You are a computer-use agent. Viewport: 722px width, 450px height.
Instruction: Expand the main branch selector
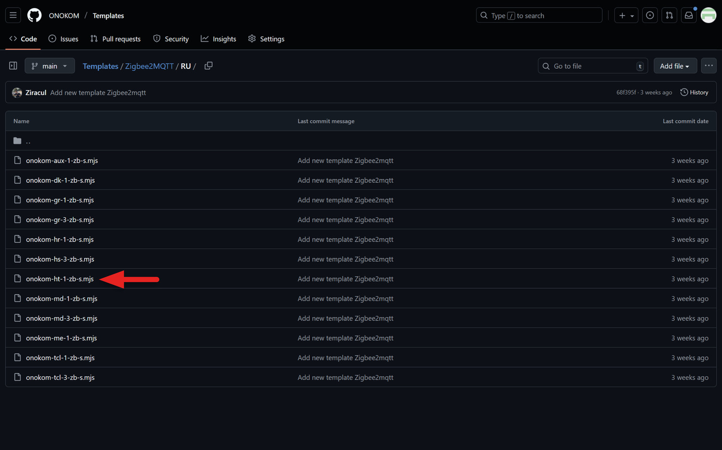click(50, 66)
